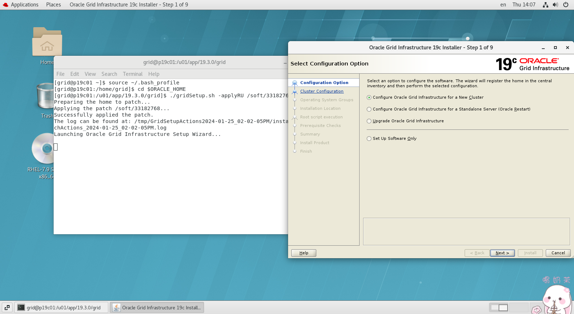Click the 'Select Configuration Option' heading
Image resolution: width=574 pixels, height=314 pixels.
coord(330,64)
